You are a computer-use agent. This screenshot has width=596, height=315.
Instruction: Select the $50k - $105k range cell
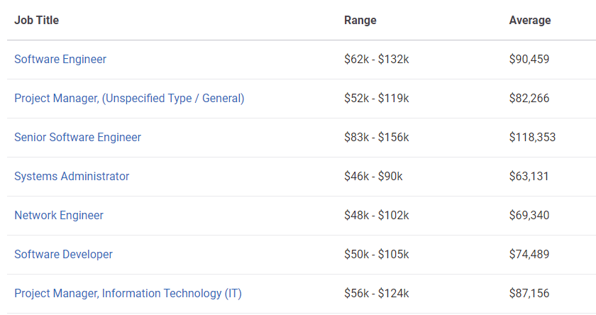click(x=377, y=254)
